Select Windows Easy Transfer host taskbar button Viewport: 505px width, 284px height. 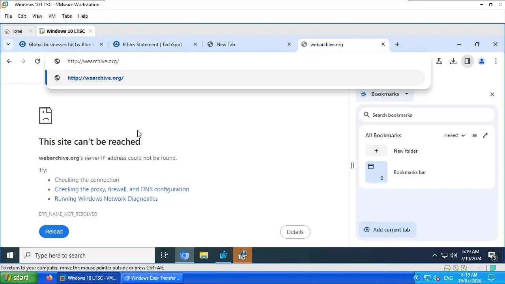(152, 278)
